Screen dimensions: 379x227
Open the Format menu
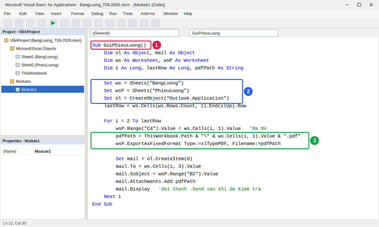pos(78,14)
